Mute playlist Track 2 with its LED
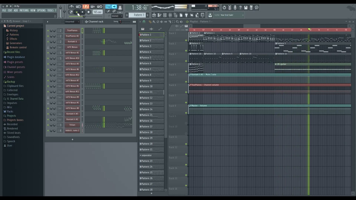Screen dimensions: 356x200 [x=186, y=51]
